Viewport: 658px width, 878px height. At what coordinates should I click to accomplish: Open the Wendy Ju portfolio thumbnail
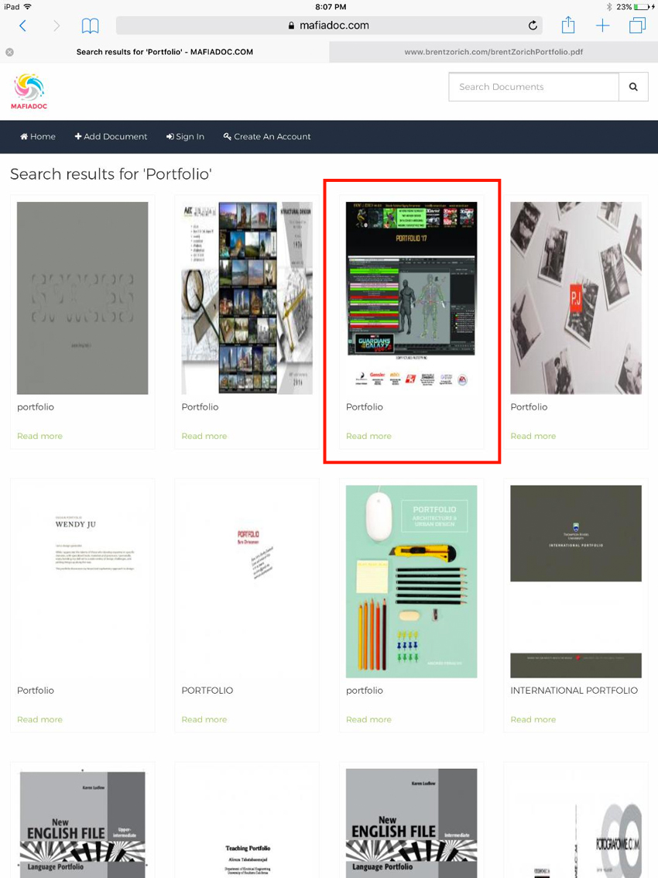82,581
